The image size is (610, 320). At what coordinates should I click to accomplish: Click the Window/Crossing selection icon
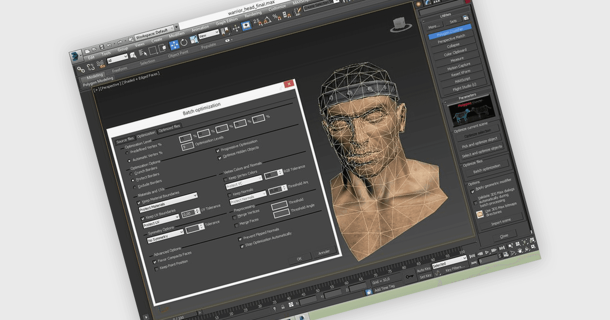(x=162, y=48)
